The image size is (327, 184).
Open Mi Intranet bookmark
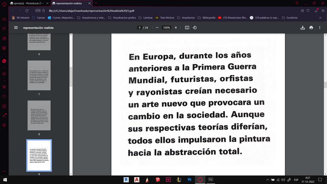pyautogui.click(x=20, y=18)
